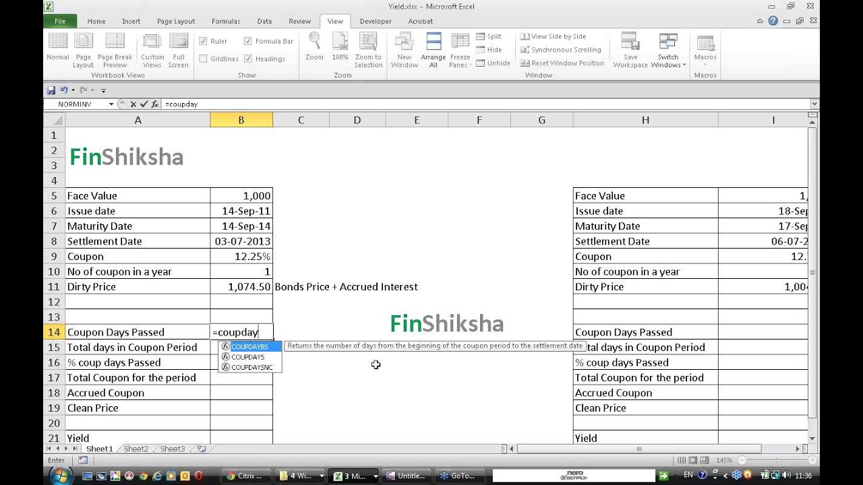Viewport: 863px width, 485px height.
Task: Switch to Normal workbook view
Action: 57,48
